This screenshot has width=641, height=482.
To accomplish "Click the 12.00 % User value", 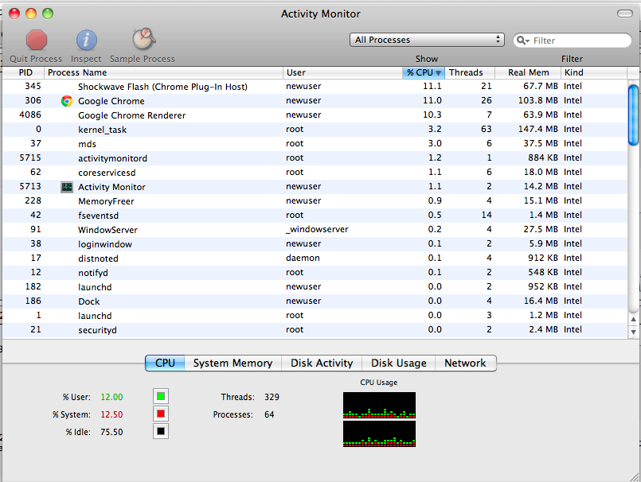I will [111, 397].
